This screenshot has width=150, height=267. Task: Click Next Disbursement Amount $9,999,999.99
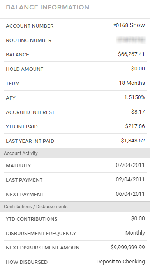click(128, 247)
